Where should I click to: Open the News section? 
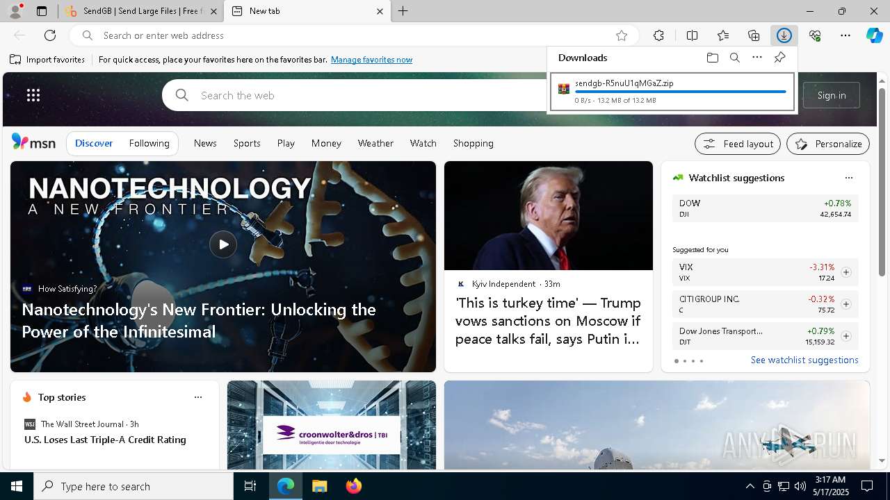(x=205, y=143)
